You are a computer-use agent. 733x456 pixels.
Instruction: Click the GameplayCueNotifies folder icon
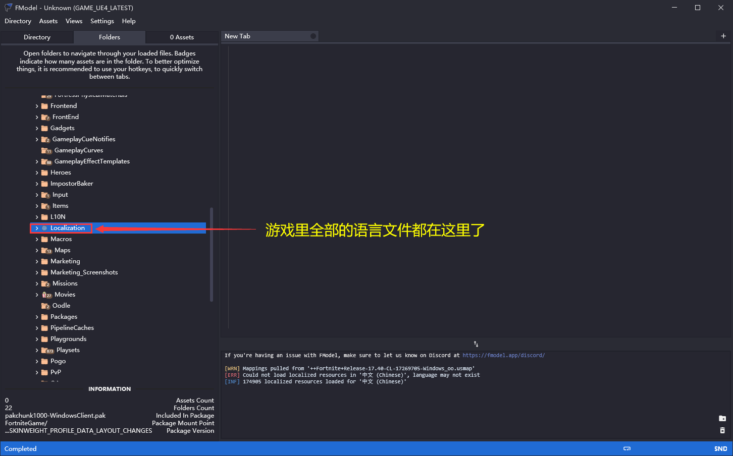tap(45, 139)
